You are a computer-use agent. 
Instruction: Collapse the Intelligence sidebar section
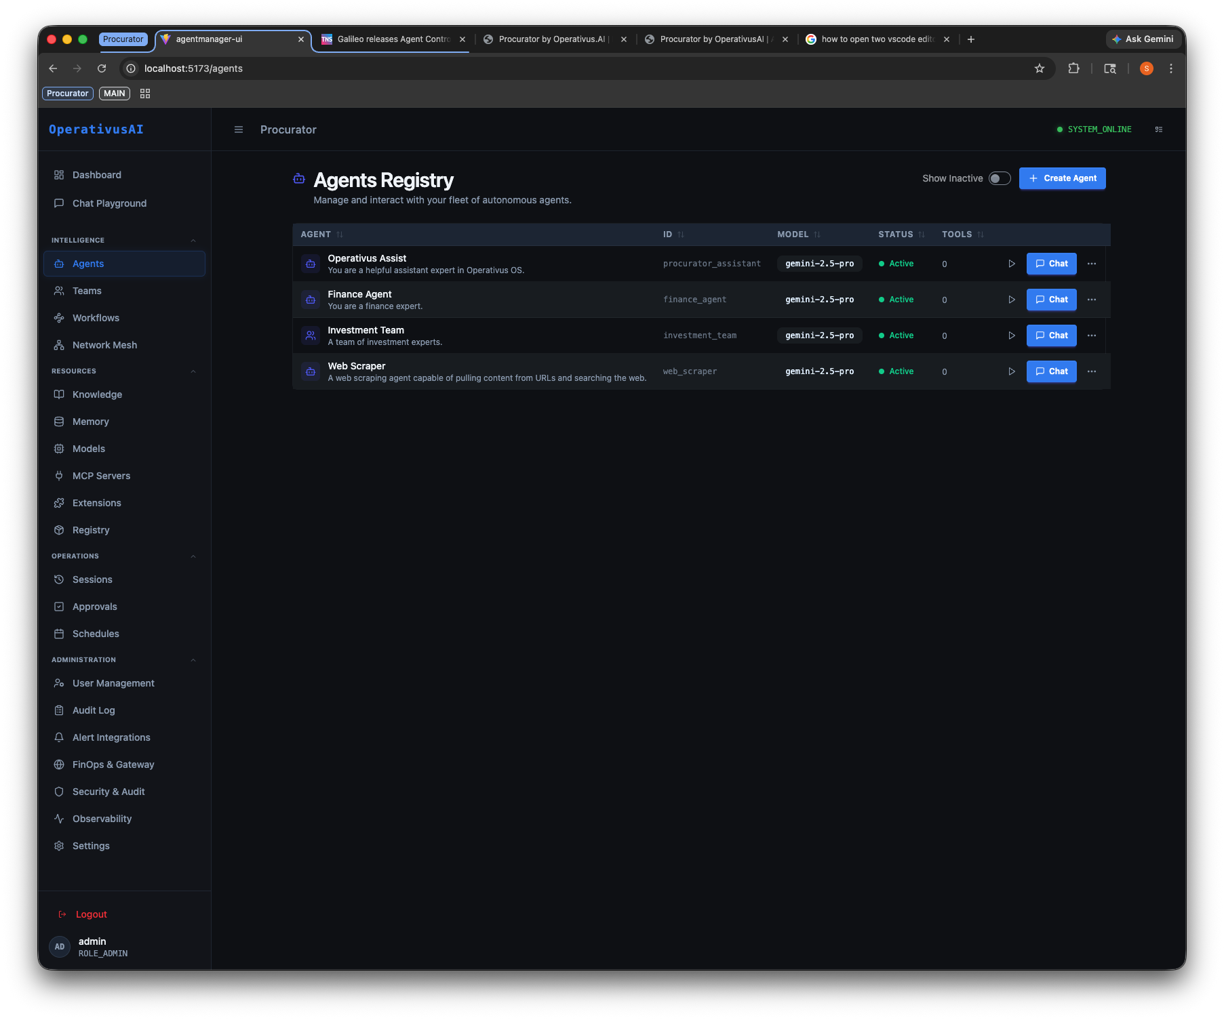tap(193, 241)
